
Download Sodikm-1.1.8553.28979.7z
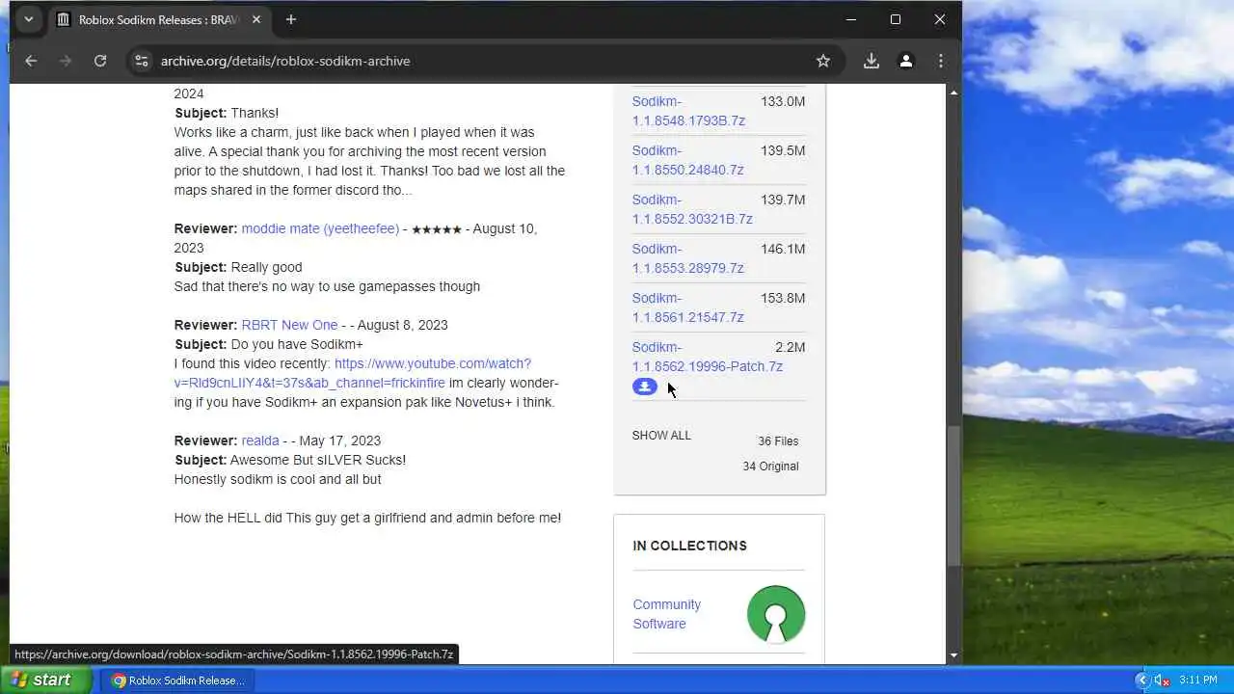[x=687, y=258]
